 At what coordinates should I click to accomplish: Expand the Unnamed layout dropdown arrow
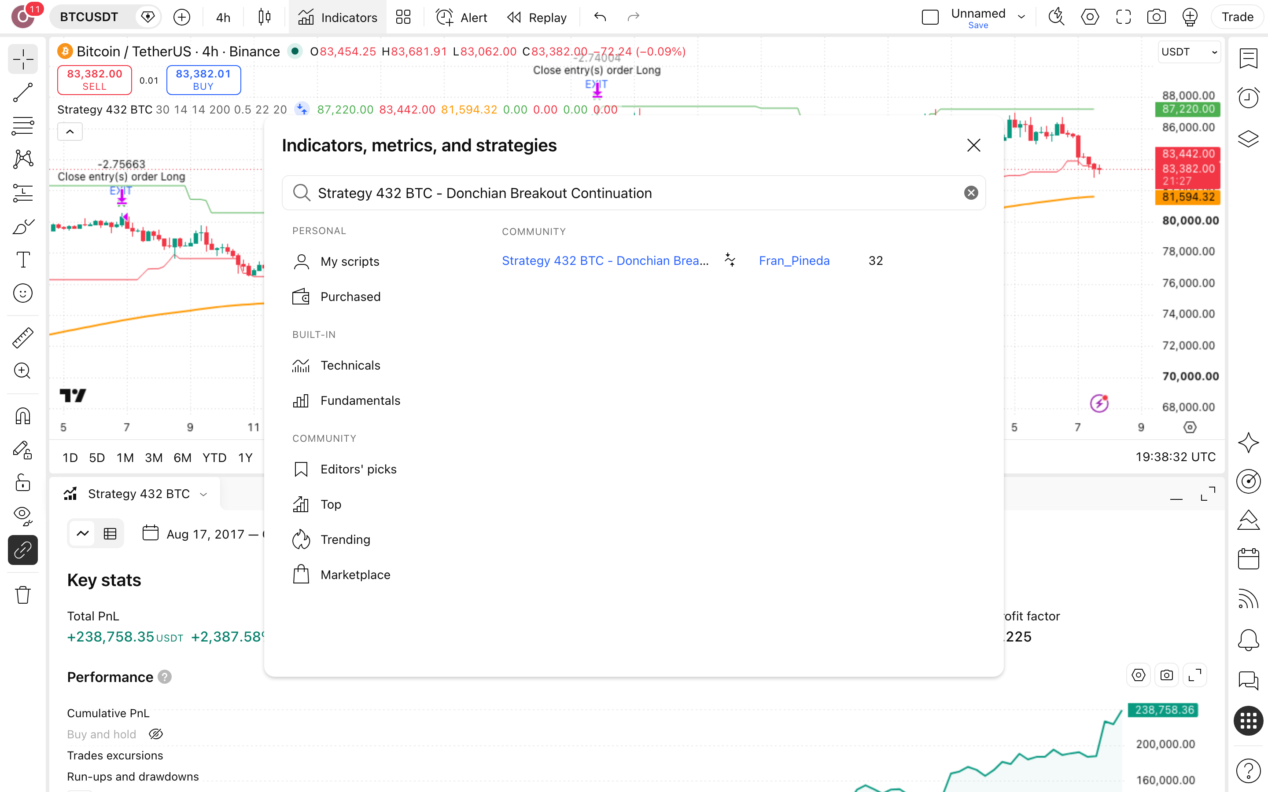tap(1021, 17)
